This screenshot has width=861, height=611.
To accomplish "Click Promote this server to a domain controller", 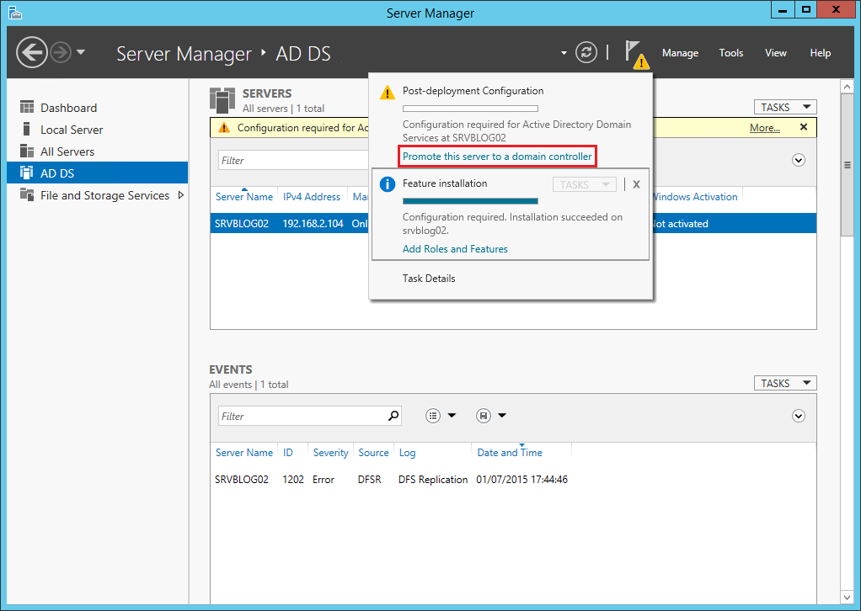I will pos(497,157).
